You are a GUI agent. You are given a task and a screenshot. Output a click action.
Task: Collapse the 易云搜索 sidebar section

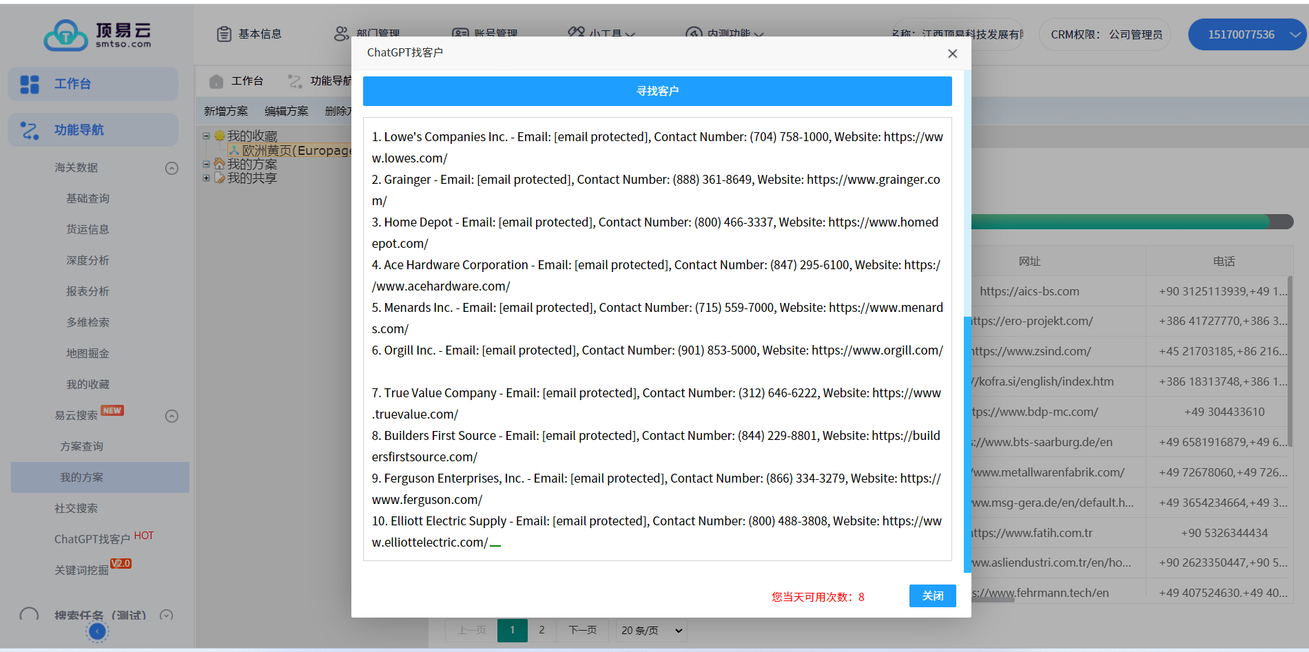[172, 416]
